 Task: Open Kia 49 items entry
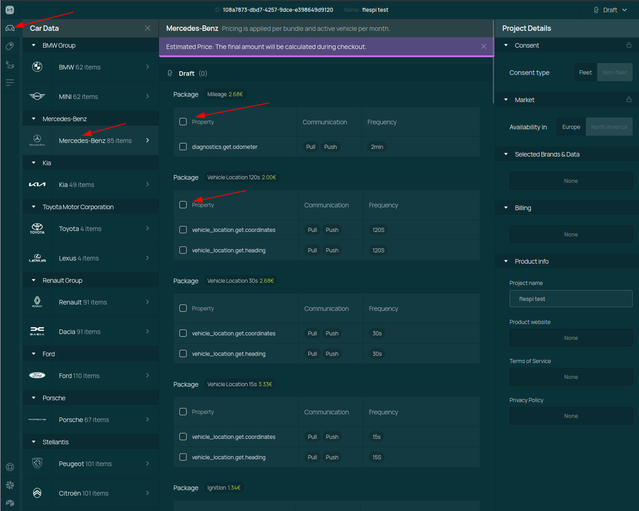tap(91, 184)
